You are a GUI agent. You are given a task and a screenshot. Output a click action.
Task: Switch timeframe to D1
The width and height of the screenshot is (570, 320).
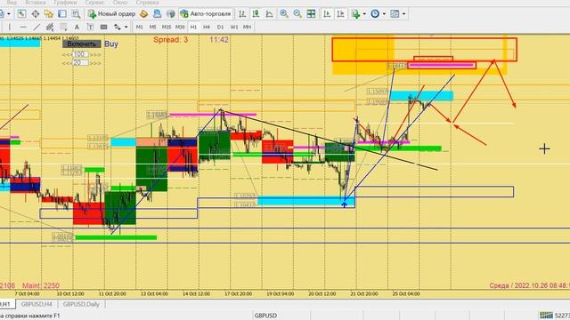point(220,27)
